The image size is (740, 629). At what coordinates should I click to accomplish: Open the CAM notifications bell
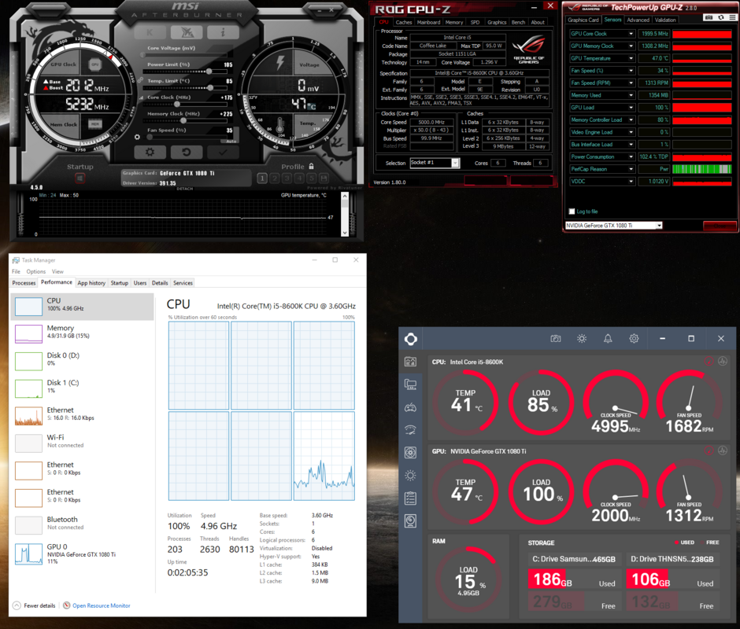[608, 339]
